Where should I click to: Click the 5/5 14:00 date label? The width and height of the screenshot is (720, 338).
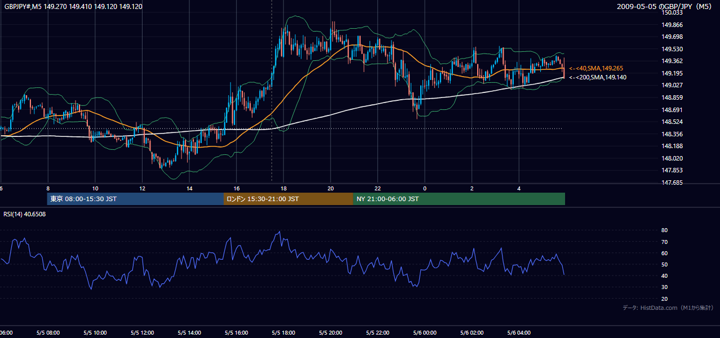point(189,333)
